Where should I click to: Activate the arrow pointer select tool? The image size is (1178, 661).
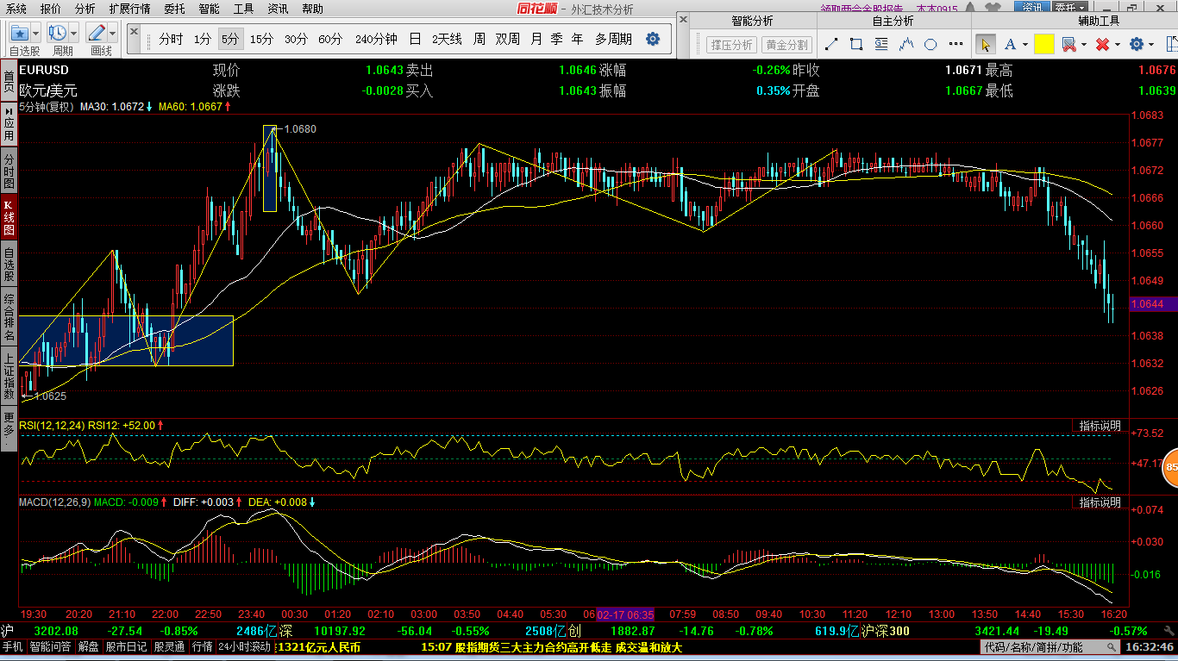(985, 44)
